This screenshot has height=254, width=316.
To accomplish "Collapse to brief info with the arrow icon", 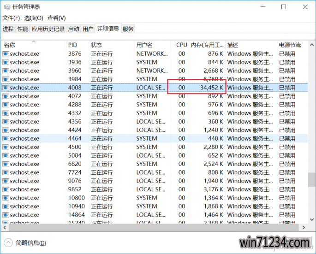I will 8,243.
